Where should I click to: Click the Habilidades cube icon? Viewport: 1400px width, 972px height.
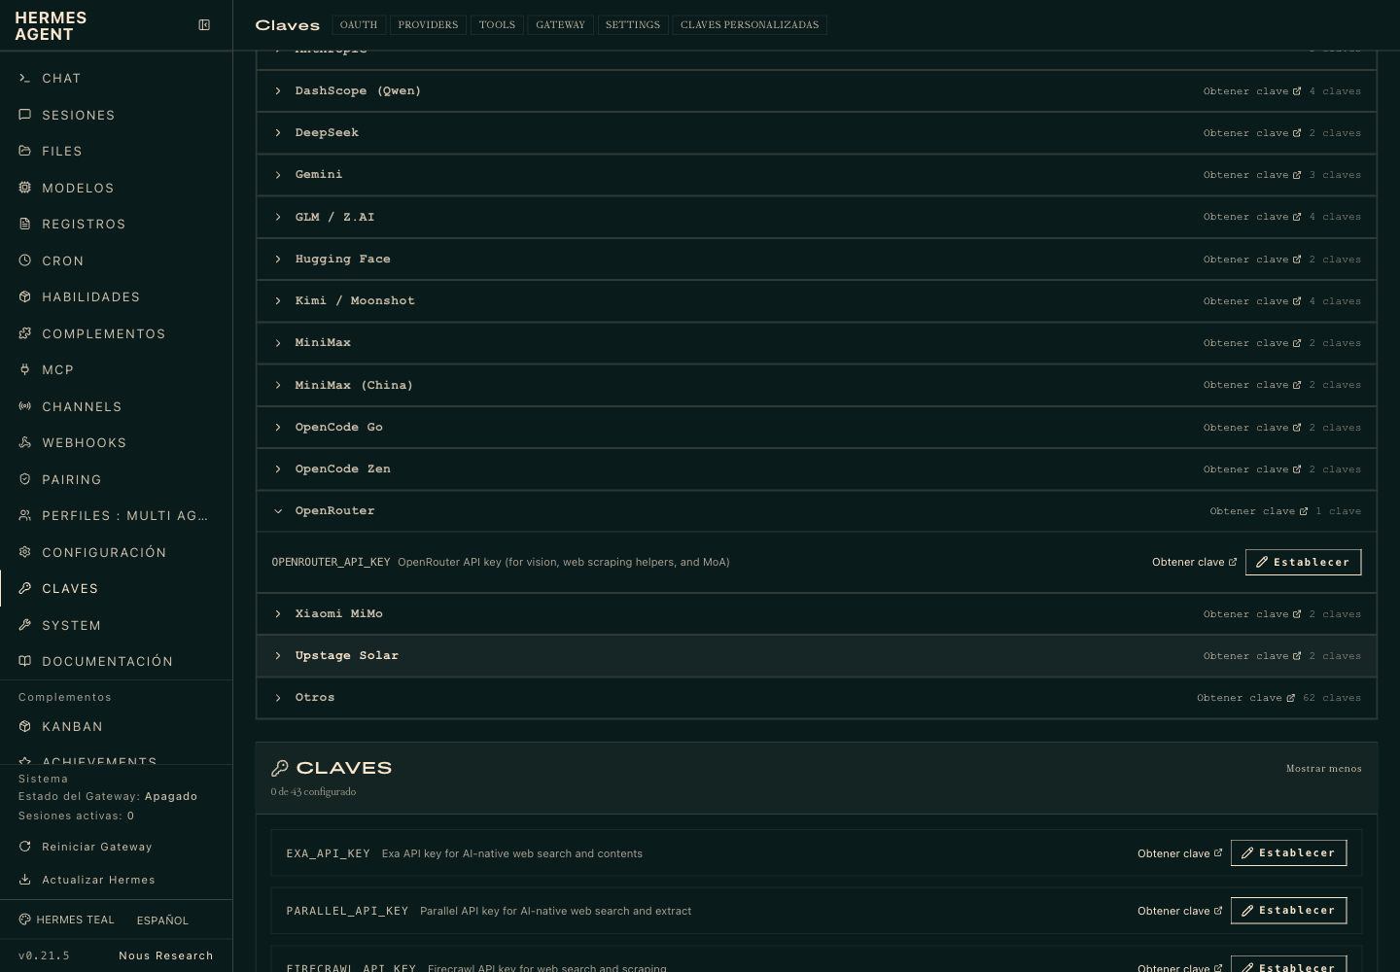point(25,296)
